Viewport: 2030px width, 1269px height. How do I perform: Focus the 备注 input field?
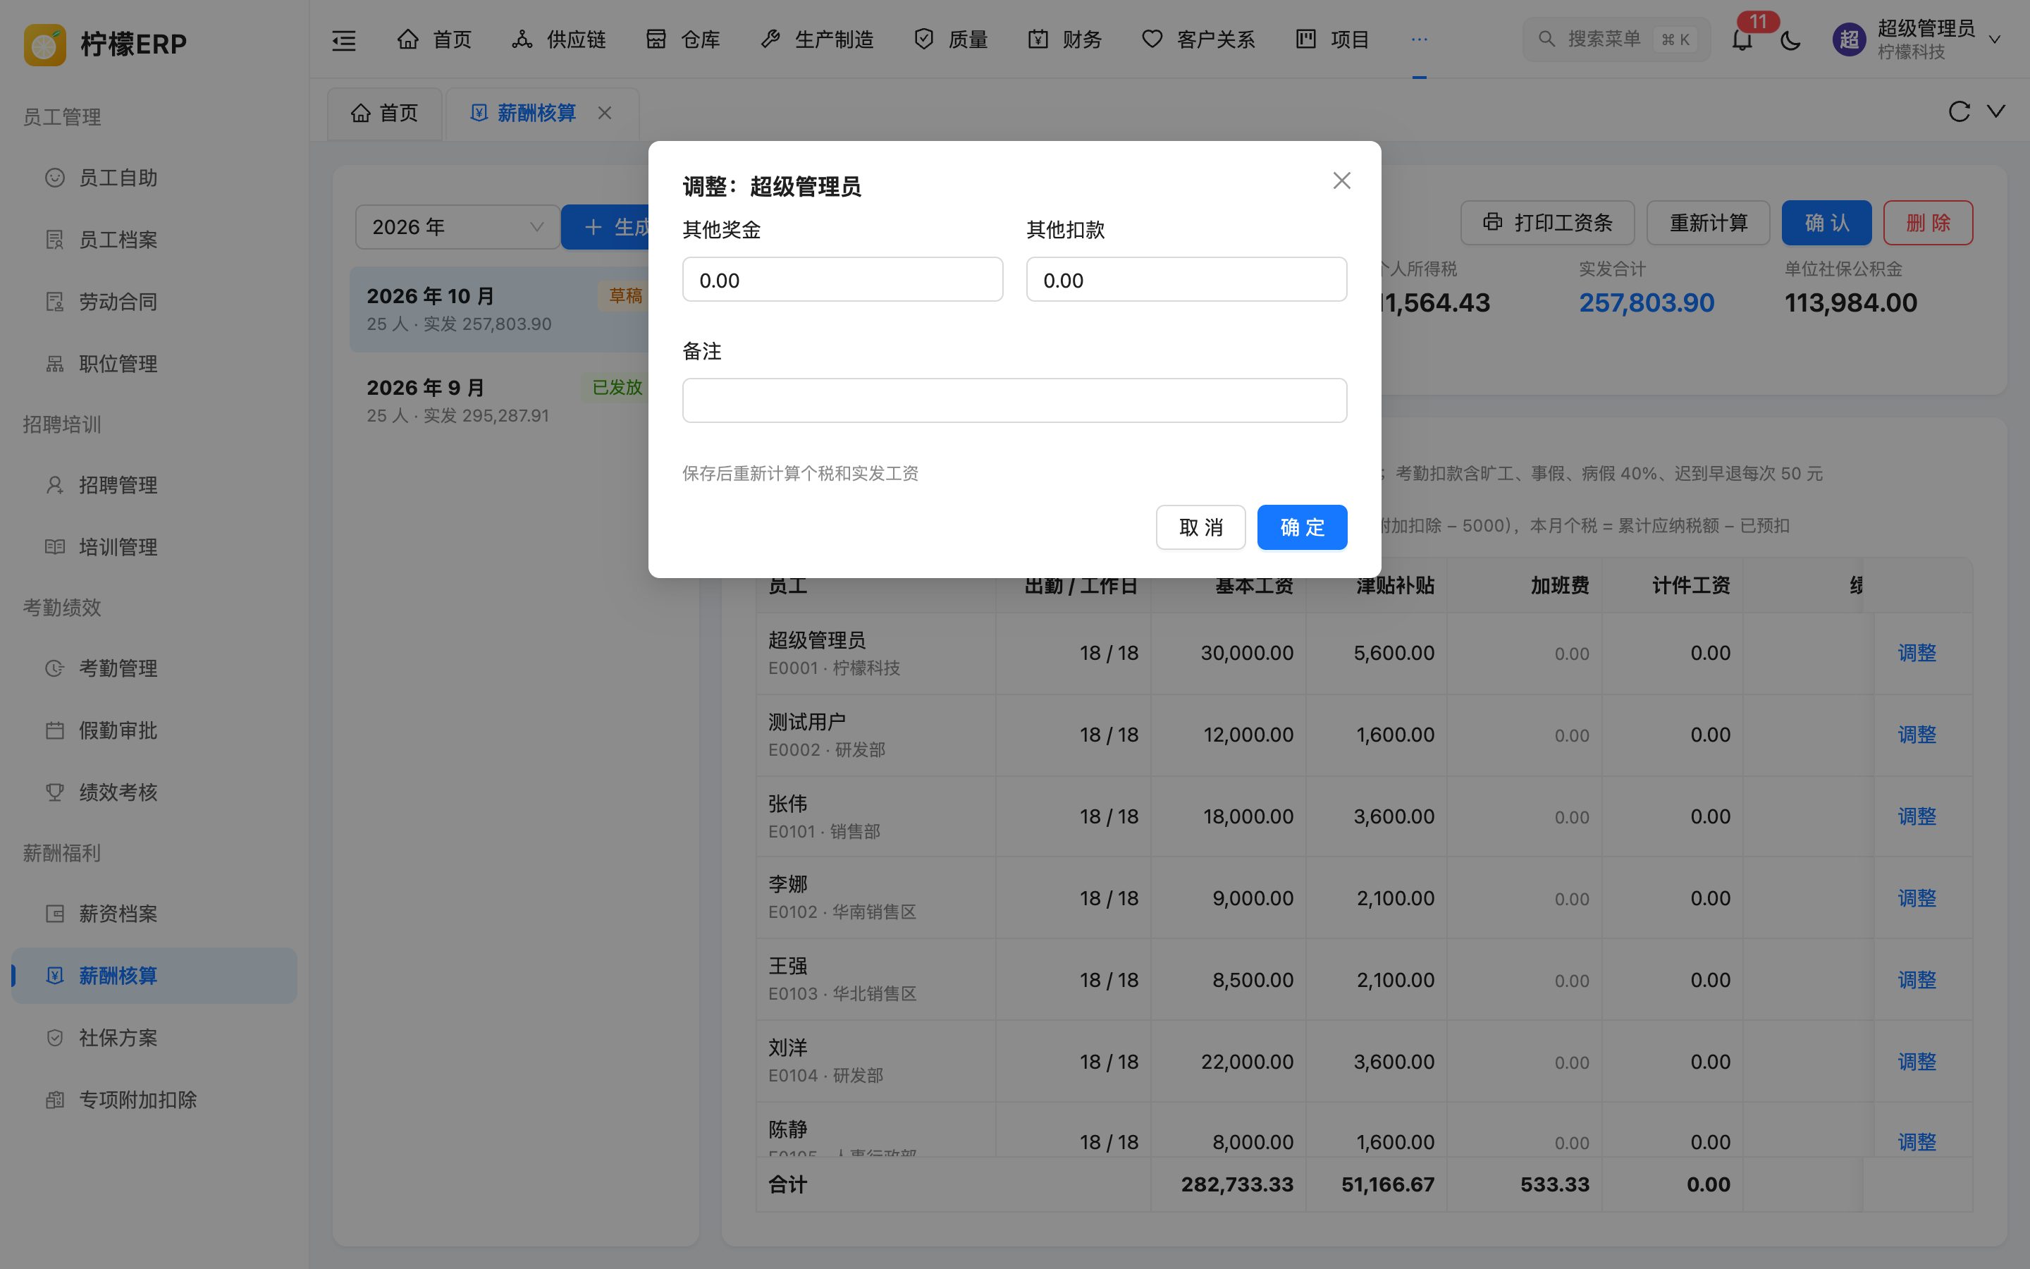1014,400
